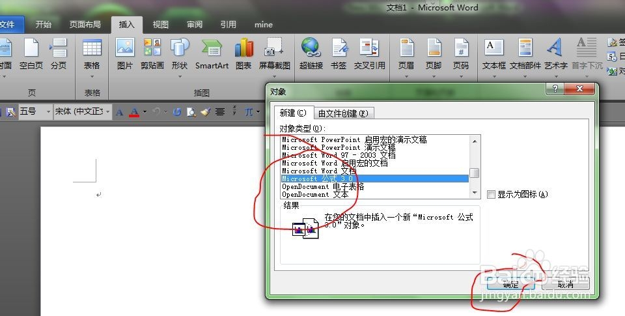Expand the pi equation dropdown arrow
Screen dimensions: 625x316
(x=258, y=111)
